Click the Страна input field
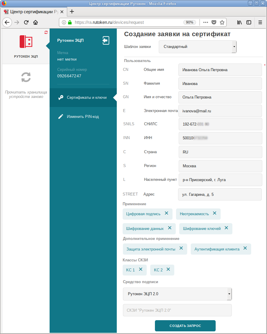 coord(220,152)
